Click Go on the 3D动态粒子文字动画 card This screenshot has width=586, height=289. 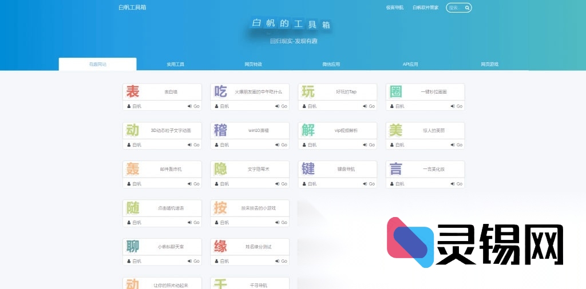click(193, 145)
